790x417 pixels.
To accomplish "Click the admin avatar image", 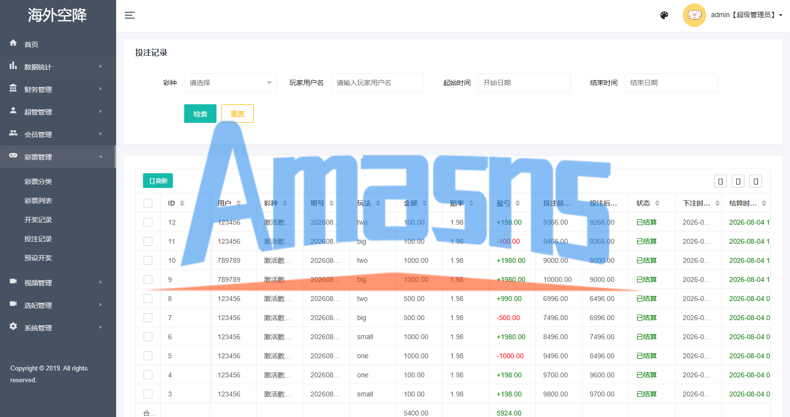I will pos(694,15).
